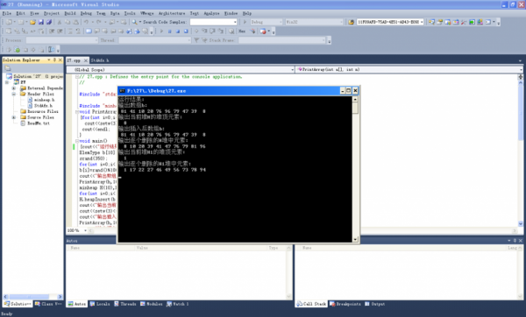Switch to the Class View tab

(48, 304)
